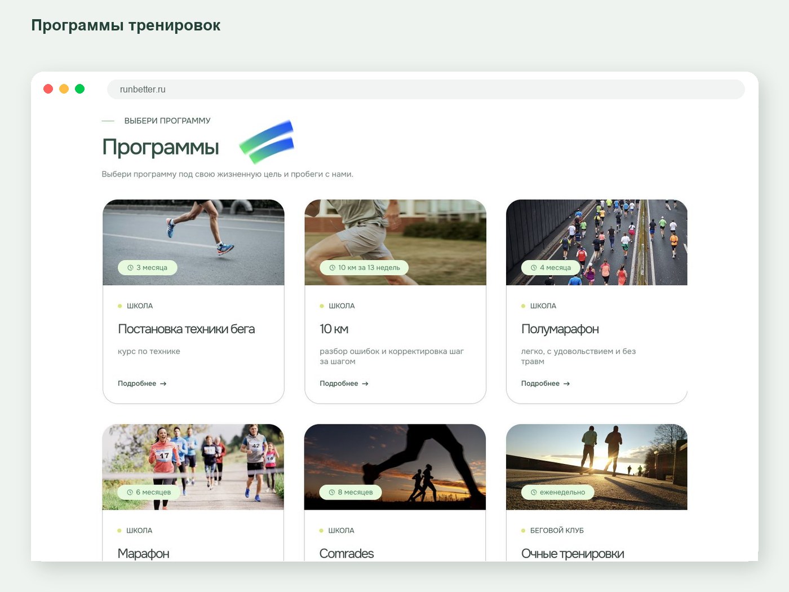This screenshot has width=789, height=592.
Task: Click the 'еженедельно' badge
Action: pyautogui.click(x=558, y=492)
